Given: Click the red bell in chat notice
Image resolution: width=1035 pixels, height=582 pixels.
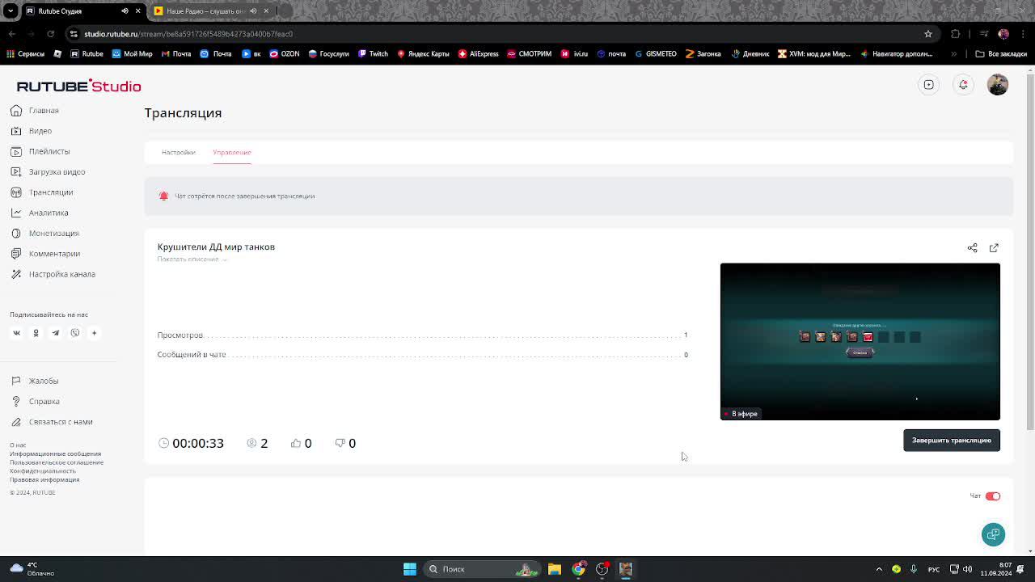Looking at the screenshot, I should click(163, 196).
